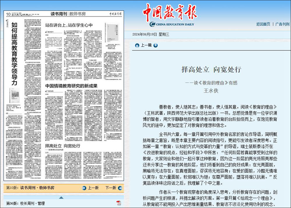Open the article 中国情境教育研究的新成果
Image resolution: width=291 pixels, height=208 pixels.
71,86
